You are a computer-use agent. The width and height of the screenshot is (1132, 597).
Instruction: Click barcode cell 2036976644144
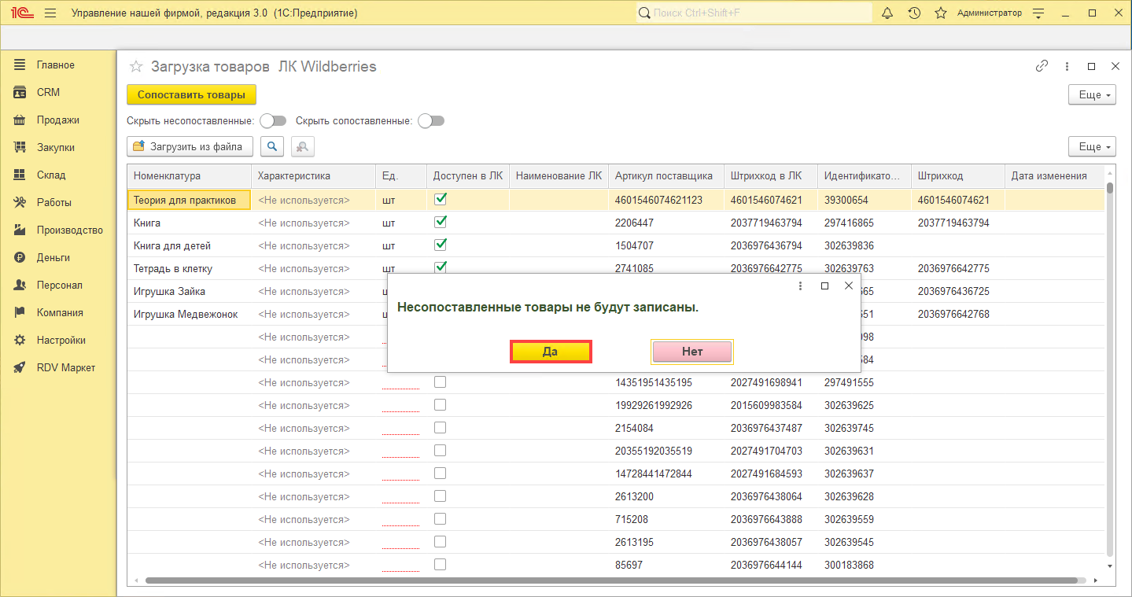coord(771,565)
